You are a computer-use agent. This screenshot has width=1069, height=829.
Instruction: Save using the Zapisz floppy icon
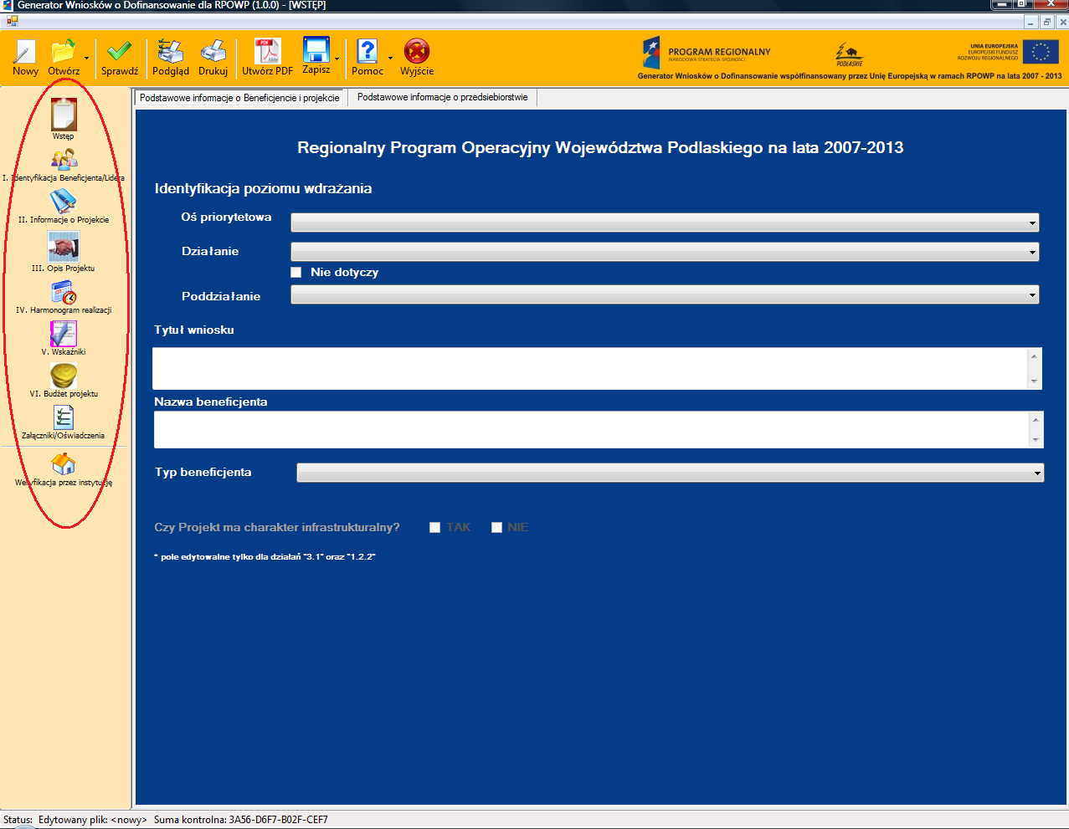pos(316,57)
